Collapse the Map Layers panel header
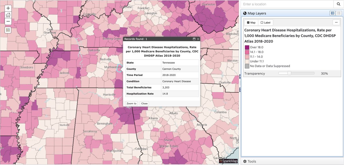Image resolution: width=344 pixels, height=165 pixels. (292, 13)
